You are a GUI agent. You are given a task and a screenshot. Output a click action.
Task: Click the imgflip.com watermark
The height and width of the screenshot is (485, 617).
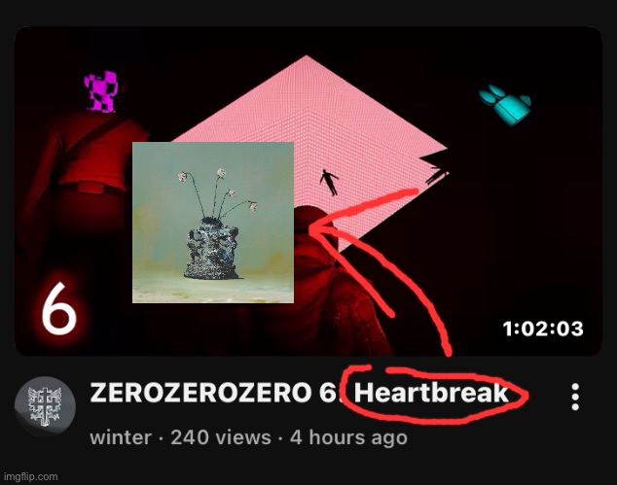tap(29, 477)
